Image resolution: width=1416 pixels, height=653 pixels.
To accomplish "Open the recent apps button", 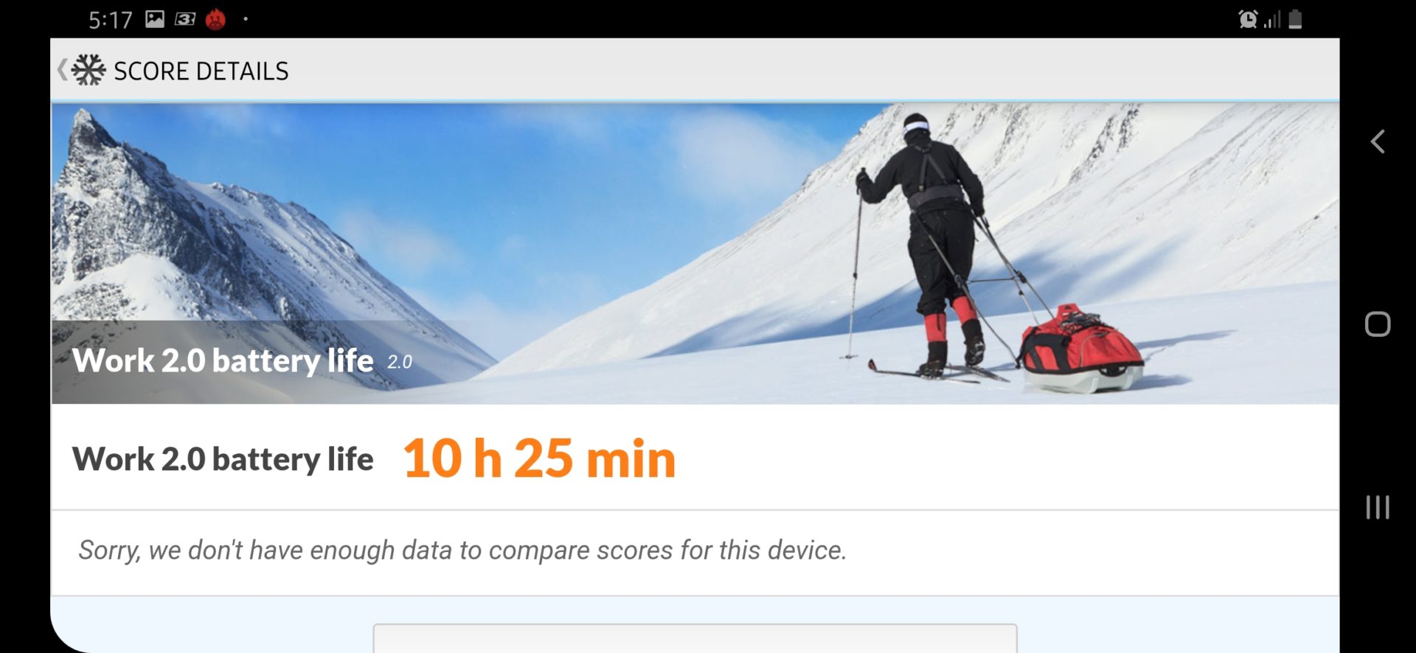I will pos(1377,507).
